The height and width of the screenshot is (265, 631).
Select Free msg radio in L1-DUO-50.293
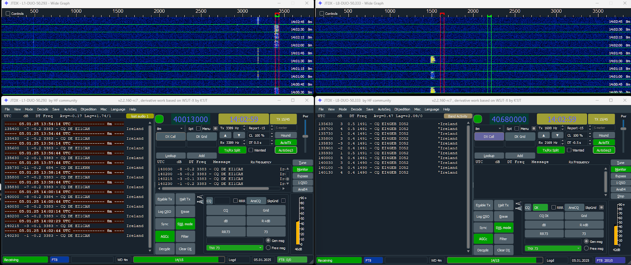pyautogui.click(x=268, y=248)
